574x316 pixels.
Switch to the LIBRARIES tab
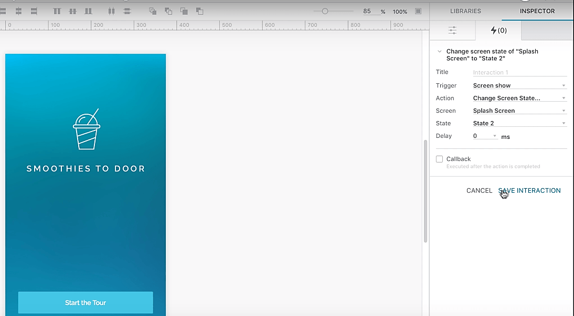[x=465, y=11]
